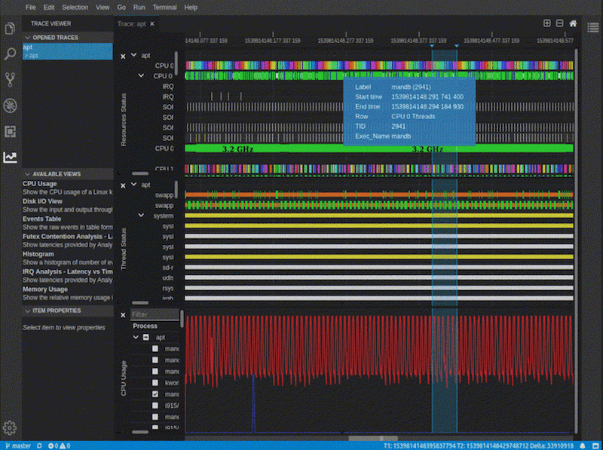Click the home reset zoom icon
This screenshot has height=450, width=603.
coord(573,23)
